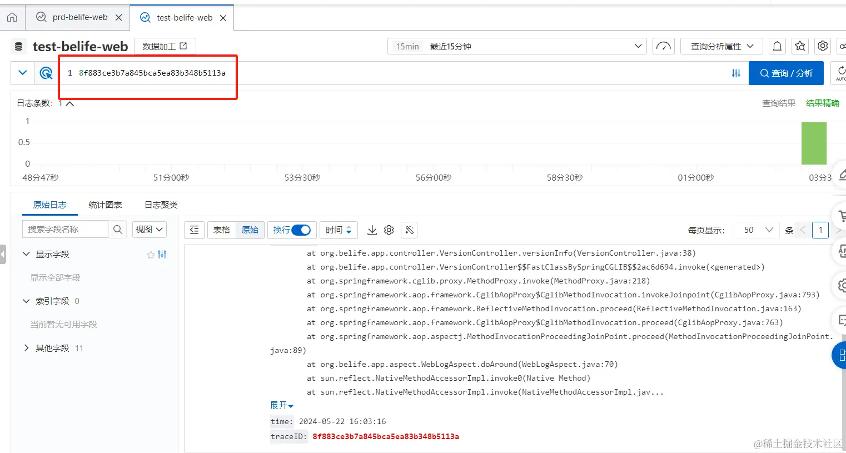Click the green histogram bar

[x=814, y=143]
